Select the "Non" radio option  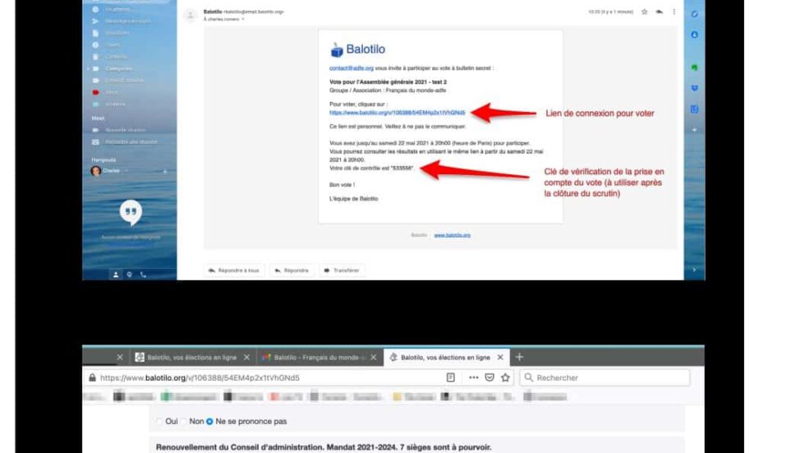pyautogui.click(x=184, y=422)
